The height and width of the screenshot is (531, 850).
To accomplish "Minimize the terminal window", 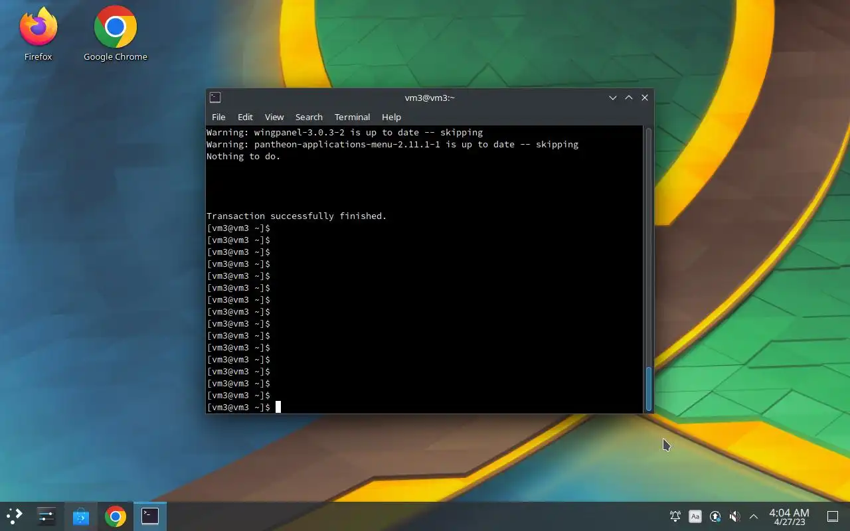I will (613, 98).
